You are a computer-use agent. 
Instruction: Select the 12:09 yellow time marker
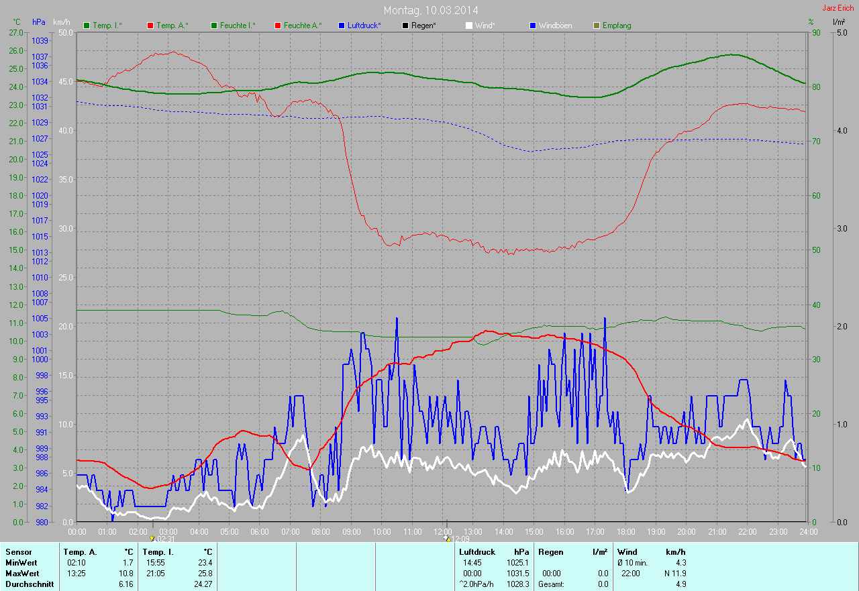[x=447, y=539]
